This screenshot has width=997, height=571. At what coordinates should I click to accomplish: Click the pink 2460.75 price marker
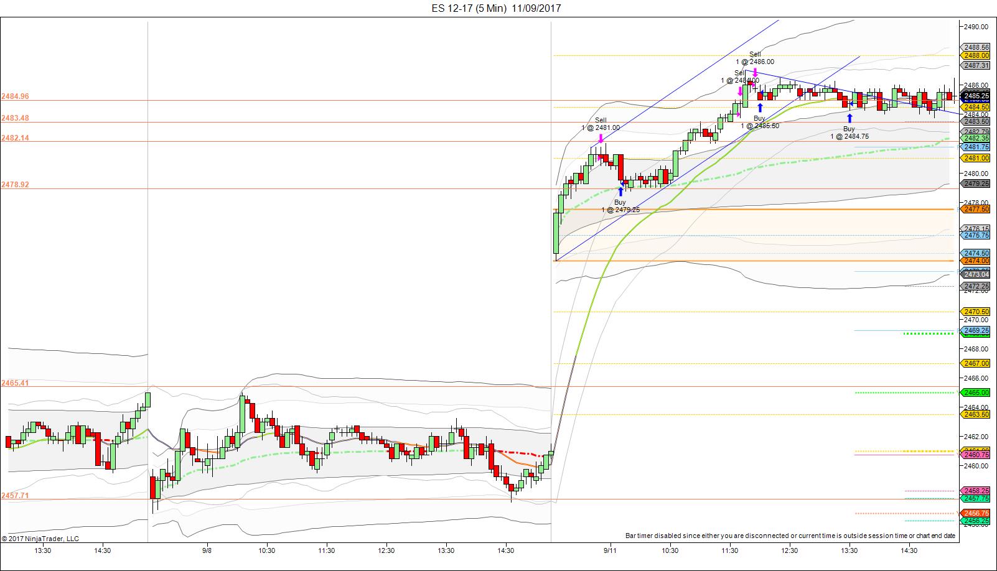(x=976, y=455)
